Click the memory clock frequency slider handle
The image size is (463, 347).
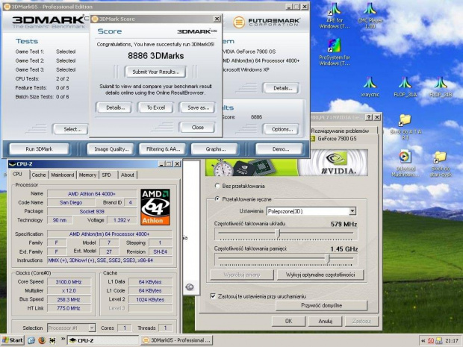327,258
